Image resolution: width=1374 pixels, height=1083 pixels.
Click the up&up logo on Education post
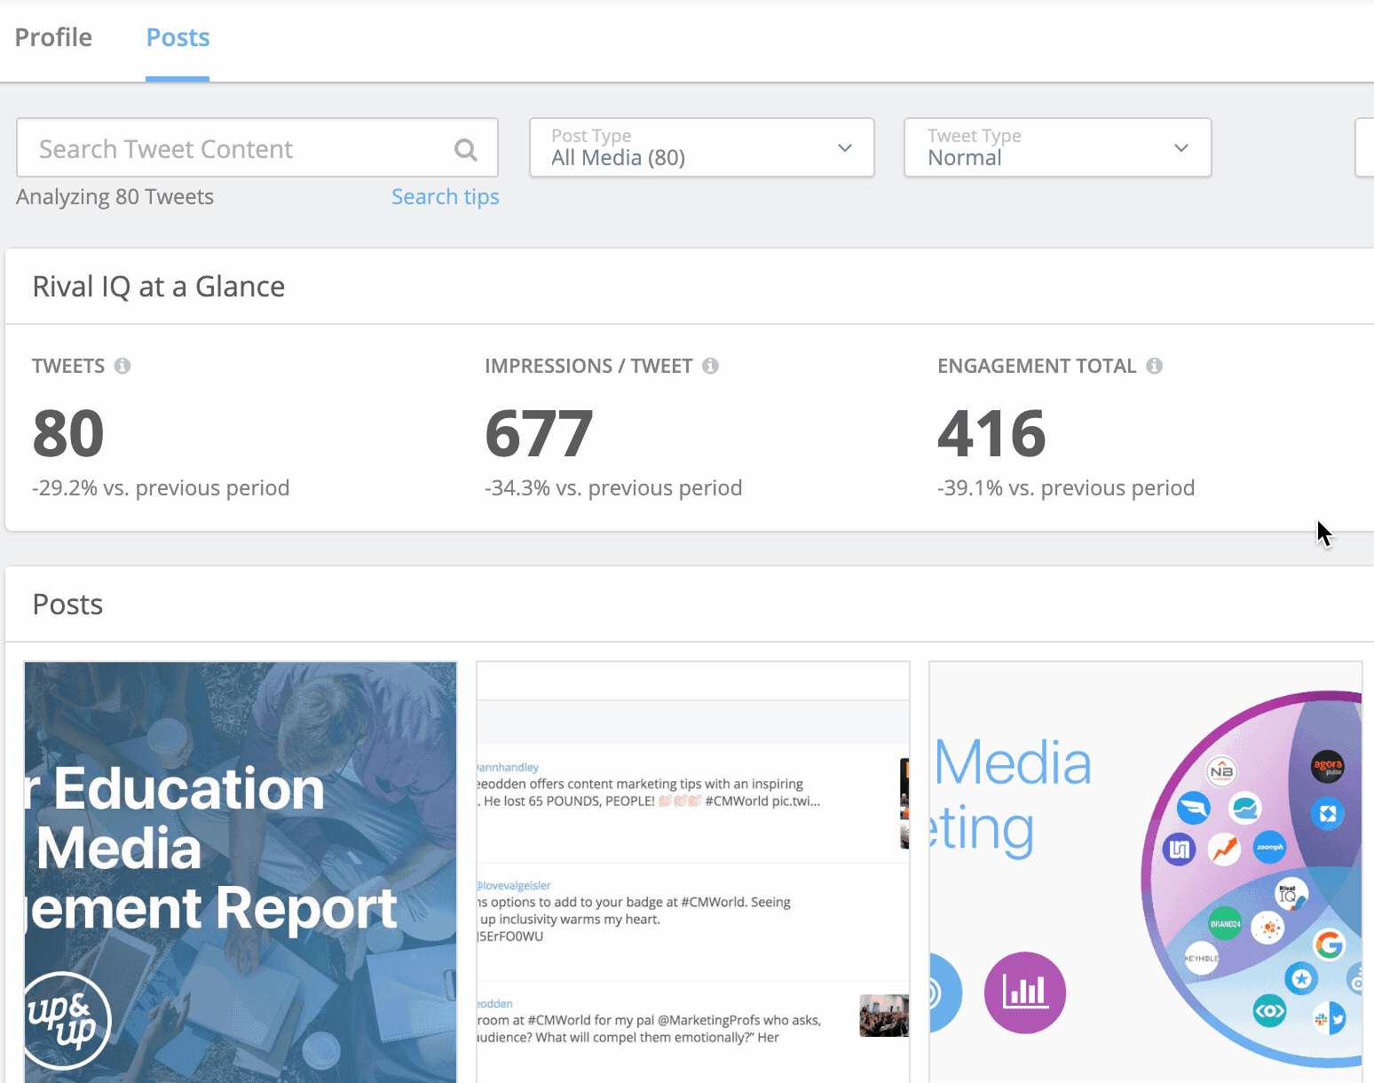pos(65,1021)
